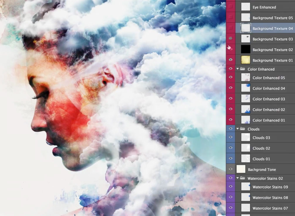Select Bachgrond Tone color fill thumbnail
Screen dimensions: 295x216
click(241, 169)
